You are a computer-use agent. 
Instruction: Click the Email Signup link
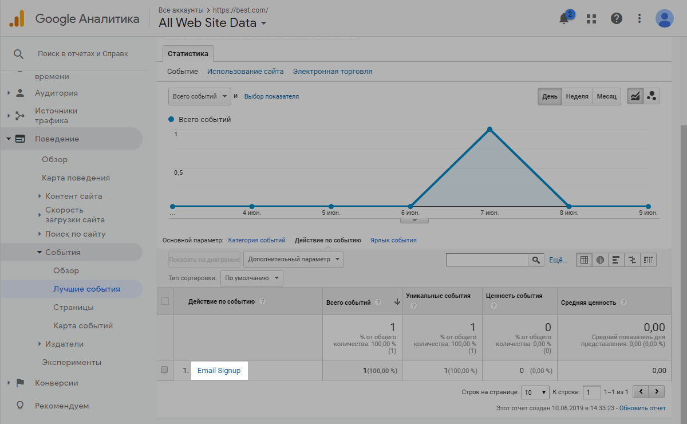tap(219, 371)
